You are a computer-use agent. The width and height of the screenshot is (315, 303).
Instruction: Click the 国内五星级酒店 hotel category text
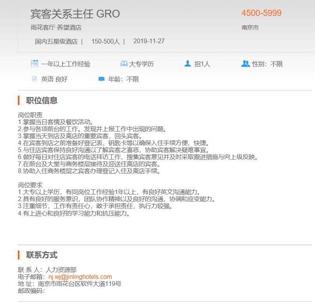click(x=56, y=41)
